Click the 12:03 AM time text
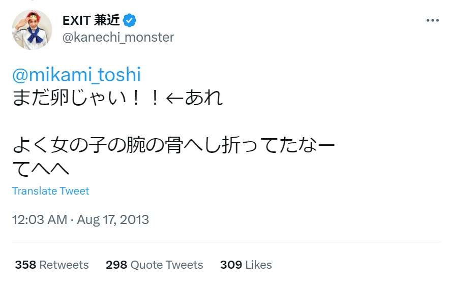 tap(39, 219)
